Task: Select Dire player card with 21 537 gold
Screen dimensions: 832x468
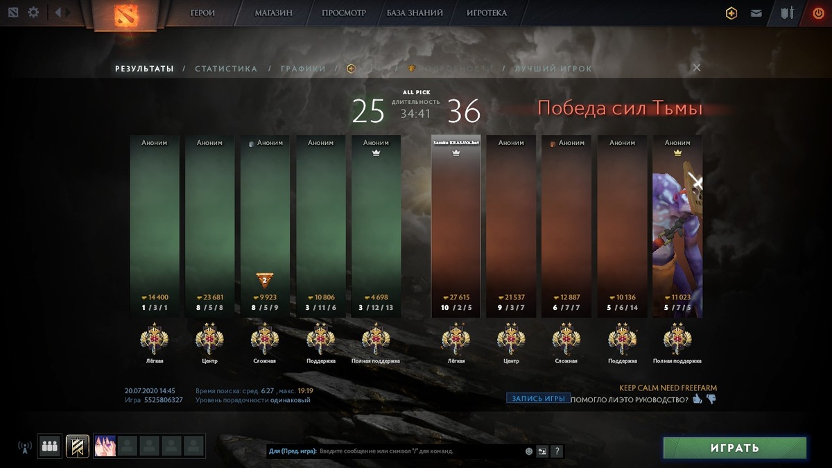Action: [x=511, y=226]
